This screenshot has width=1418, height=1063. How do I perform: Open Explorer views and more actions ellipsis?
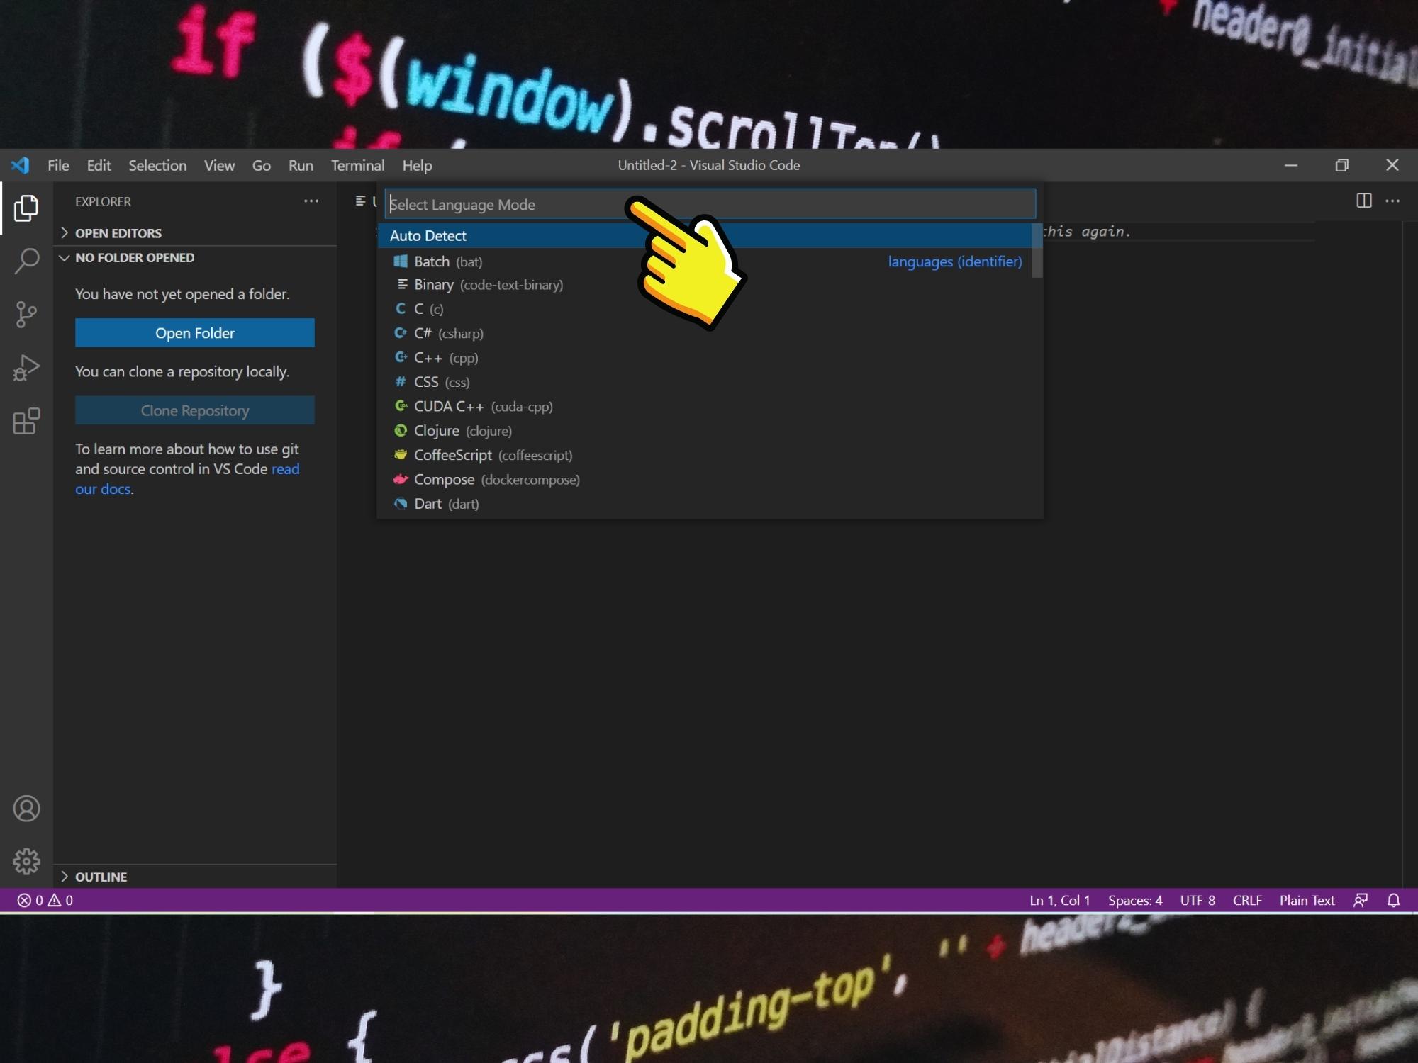click(x=311, y=201)
